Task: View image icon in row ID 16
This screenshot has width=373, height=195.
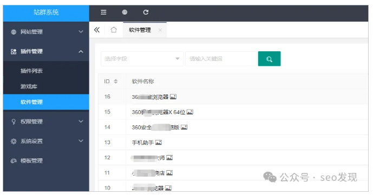Action: 173,97
